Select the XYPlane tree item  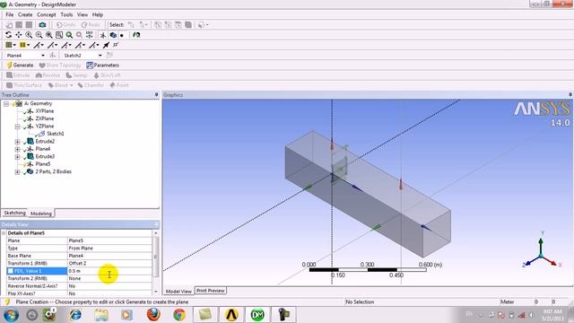(x=45, y=111)
